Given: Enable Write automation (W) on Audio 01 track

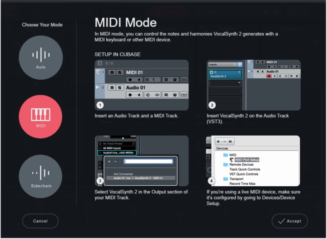Looking at the screenshot, I should 175,95.
